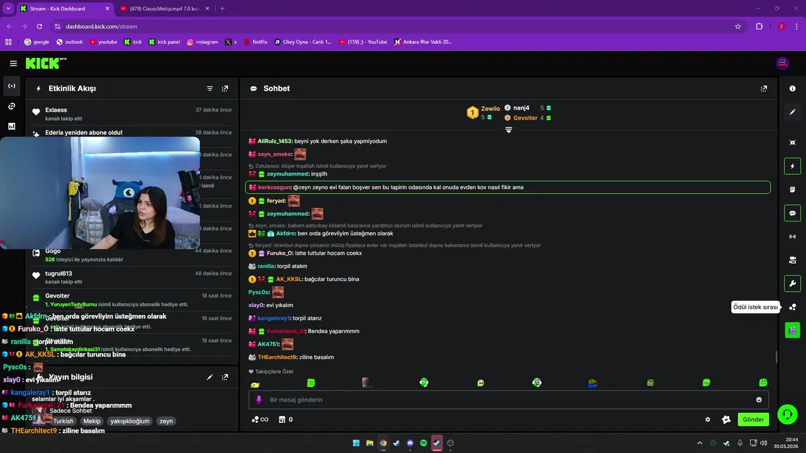
Task: Pop out the Sohbet chat panel
Action: click(764, 89)
